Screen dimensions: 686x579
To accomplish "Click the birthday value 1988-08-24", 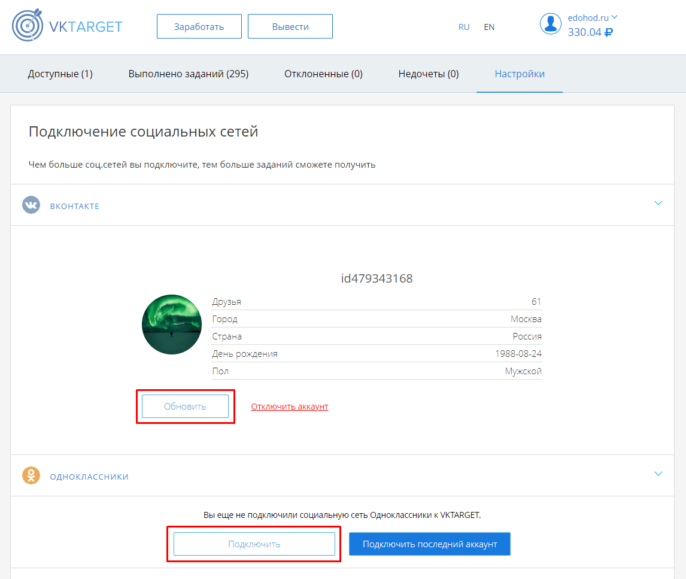I will click(518, 354).
